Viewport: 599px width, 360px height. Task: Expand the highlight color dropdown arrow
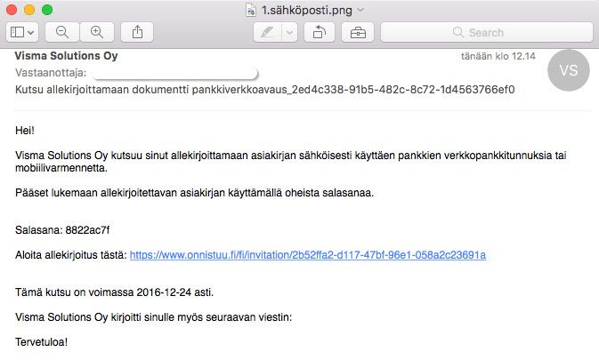(290, 32)
